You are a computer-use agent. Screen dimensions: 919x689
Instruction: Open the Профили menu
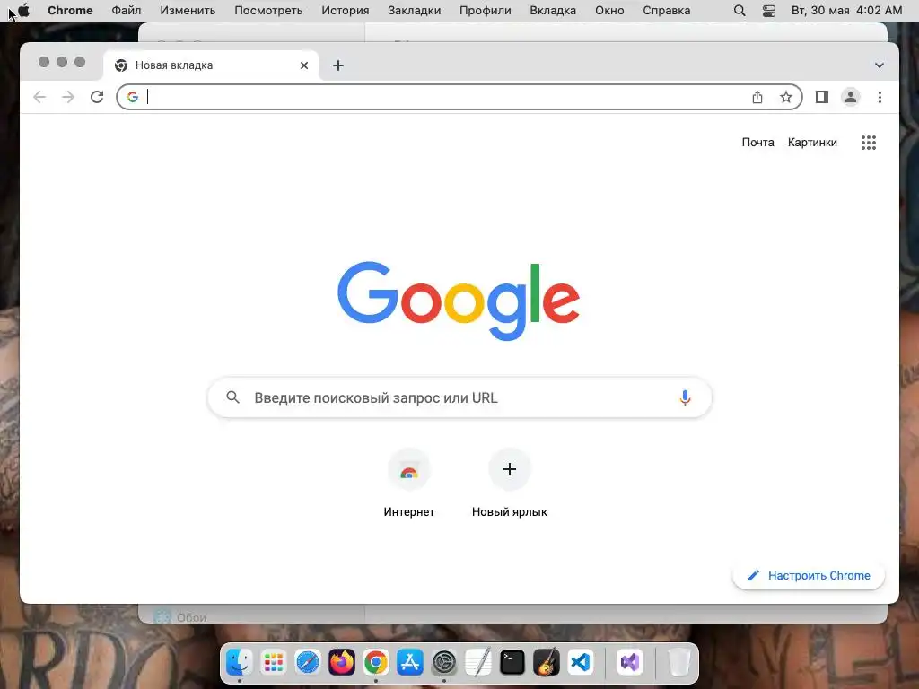(x=486, y=11)
